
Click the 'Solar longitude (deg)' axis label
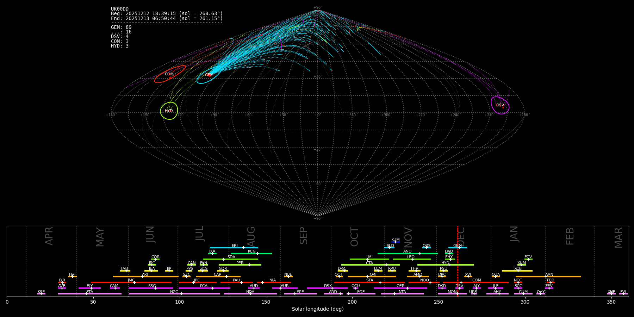(317, 309)
